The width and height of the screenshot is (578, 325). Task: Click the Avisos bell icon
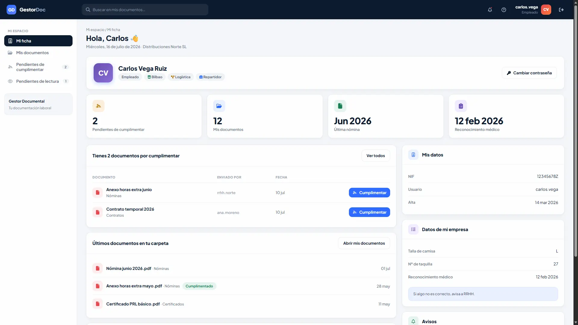coord(413,321)
